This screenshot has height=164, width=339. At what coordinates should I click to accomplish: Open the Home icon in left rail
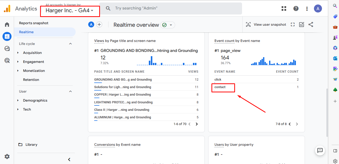coord(7,24)
